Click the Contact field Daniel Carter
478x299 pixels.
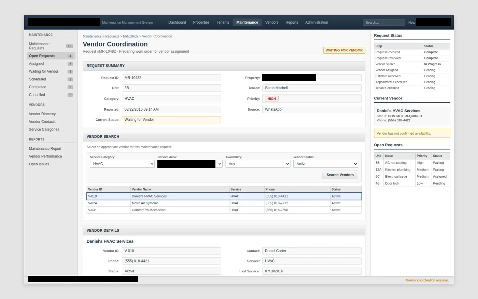(x=312, y=251)
